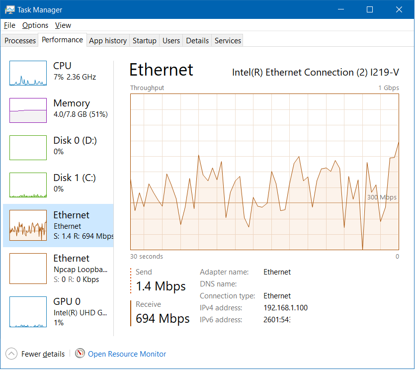Screen dimensions: 417x373
Task: Click the Npcap Loopba... adapter name
Action: (x=81, y=269)
